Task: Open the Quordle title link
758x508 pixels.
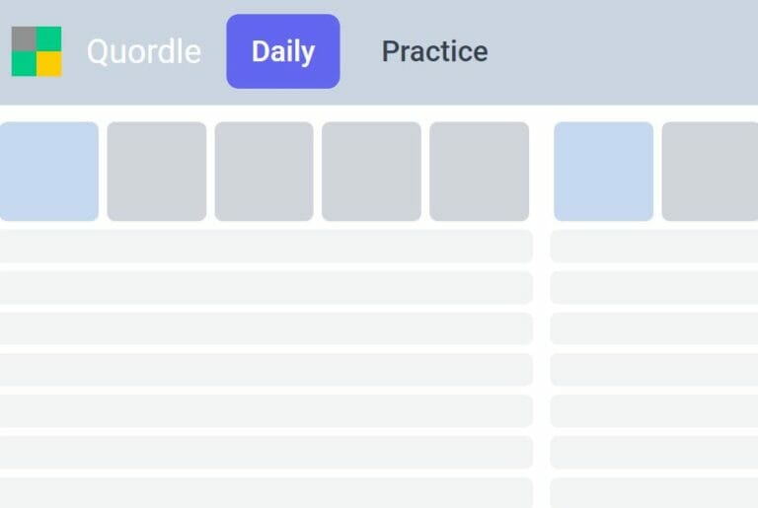Action: point(144,51)
